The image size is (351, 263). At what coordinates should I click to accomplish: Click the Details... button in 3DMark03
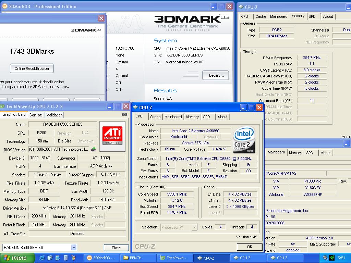pos(215,75)
